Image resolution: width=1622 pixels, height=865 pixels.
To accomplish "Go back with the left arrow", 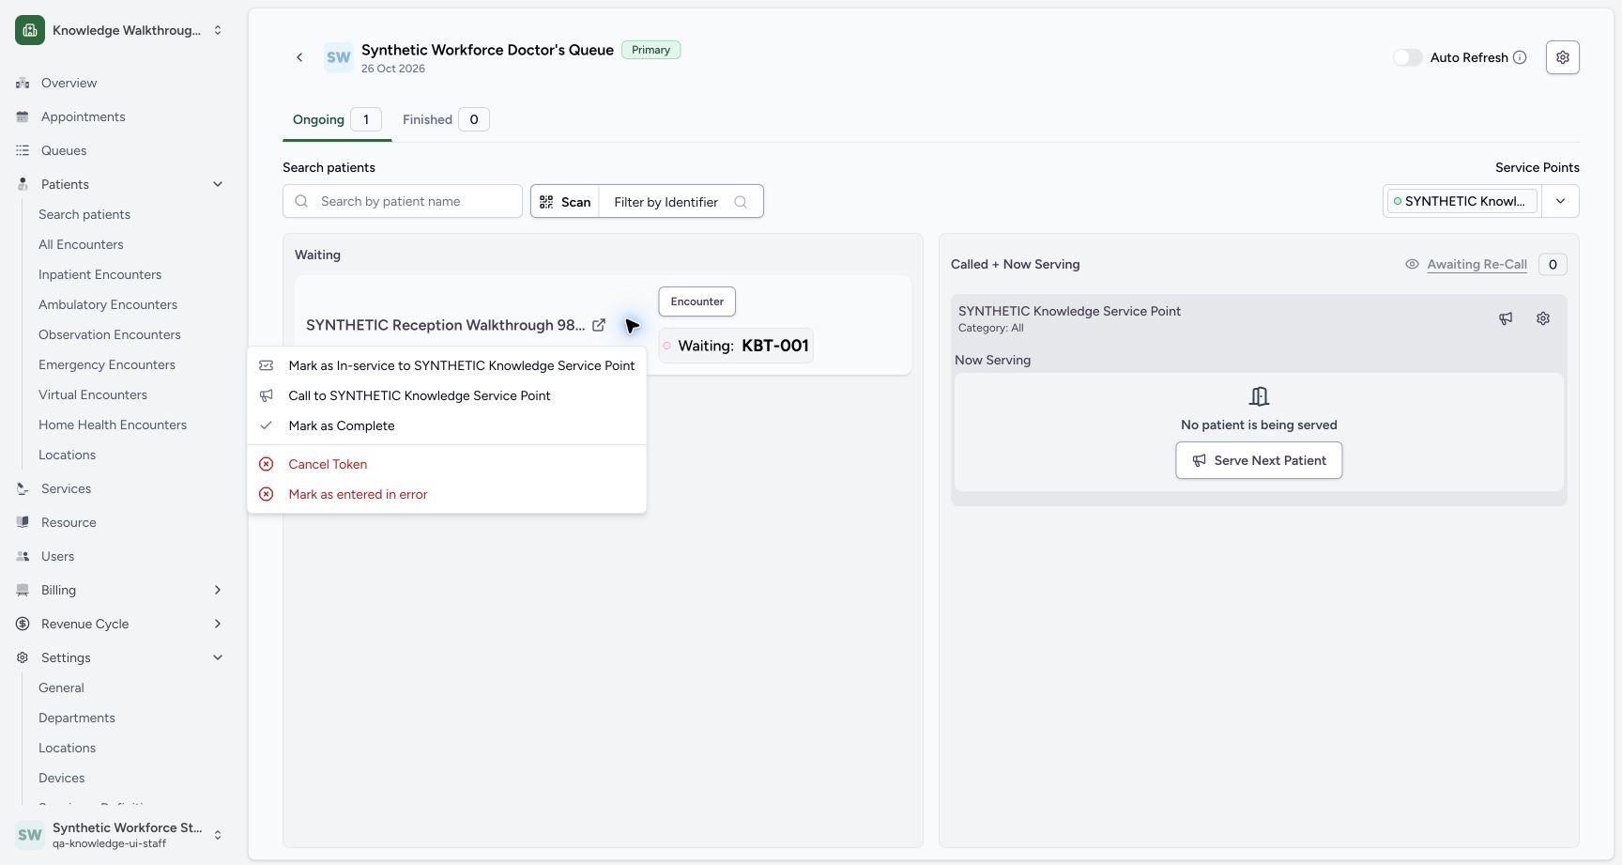I will (x=299, y=57).
